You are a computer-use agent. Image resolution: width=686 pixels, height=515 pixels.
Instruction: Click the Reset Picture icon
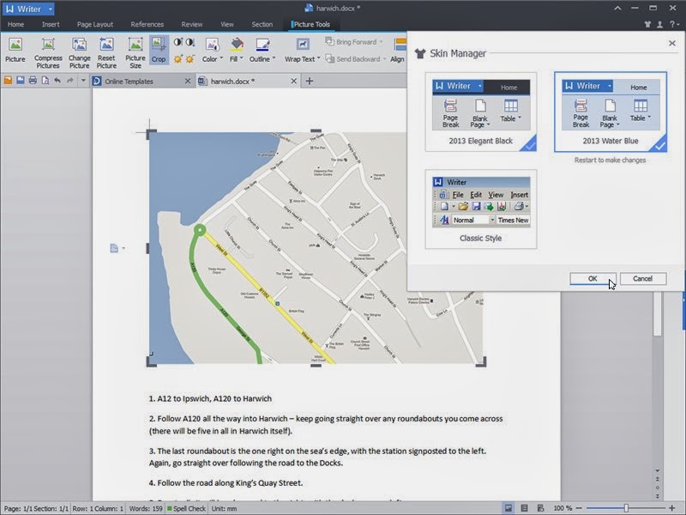(106, 52)
